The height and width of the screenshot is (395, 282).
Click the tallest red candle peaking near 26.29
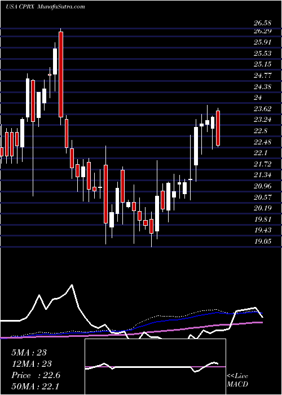[61, 74]
